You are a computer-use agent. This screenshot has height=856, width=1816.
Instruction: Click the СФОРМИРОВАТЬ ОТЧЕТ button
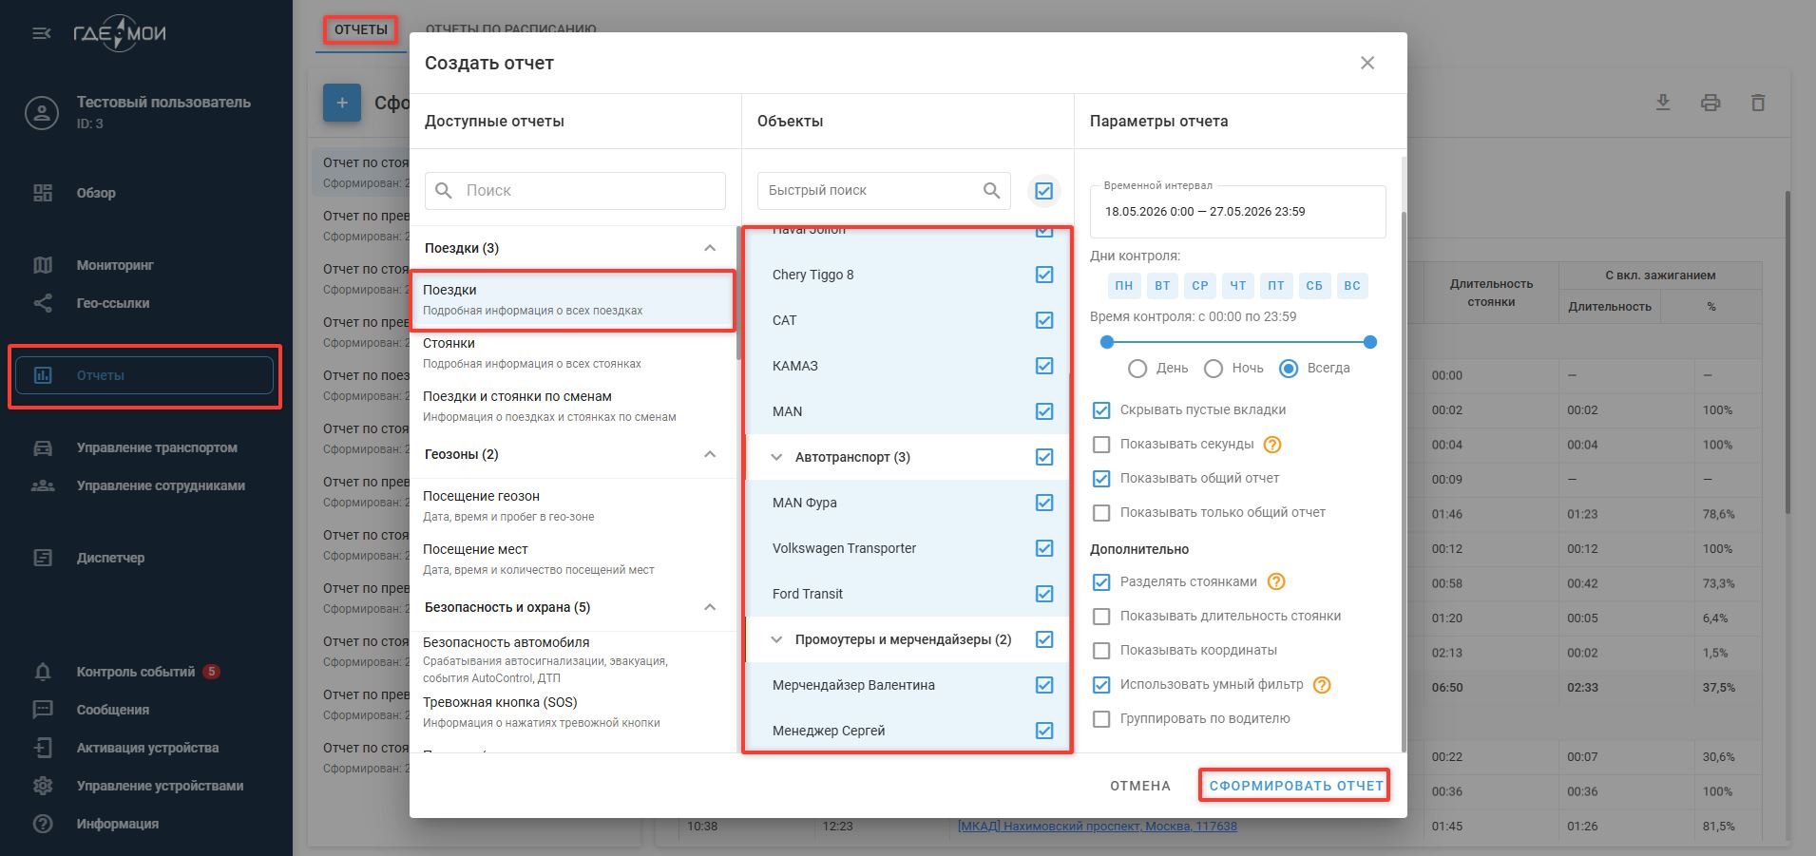(1296, 786)
